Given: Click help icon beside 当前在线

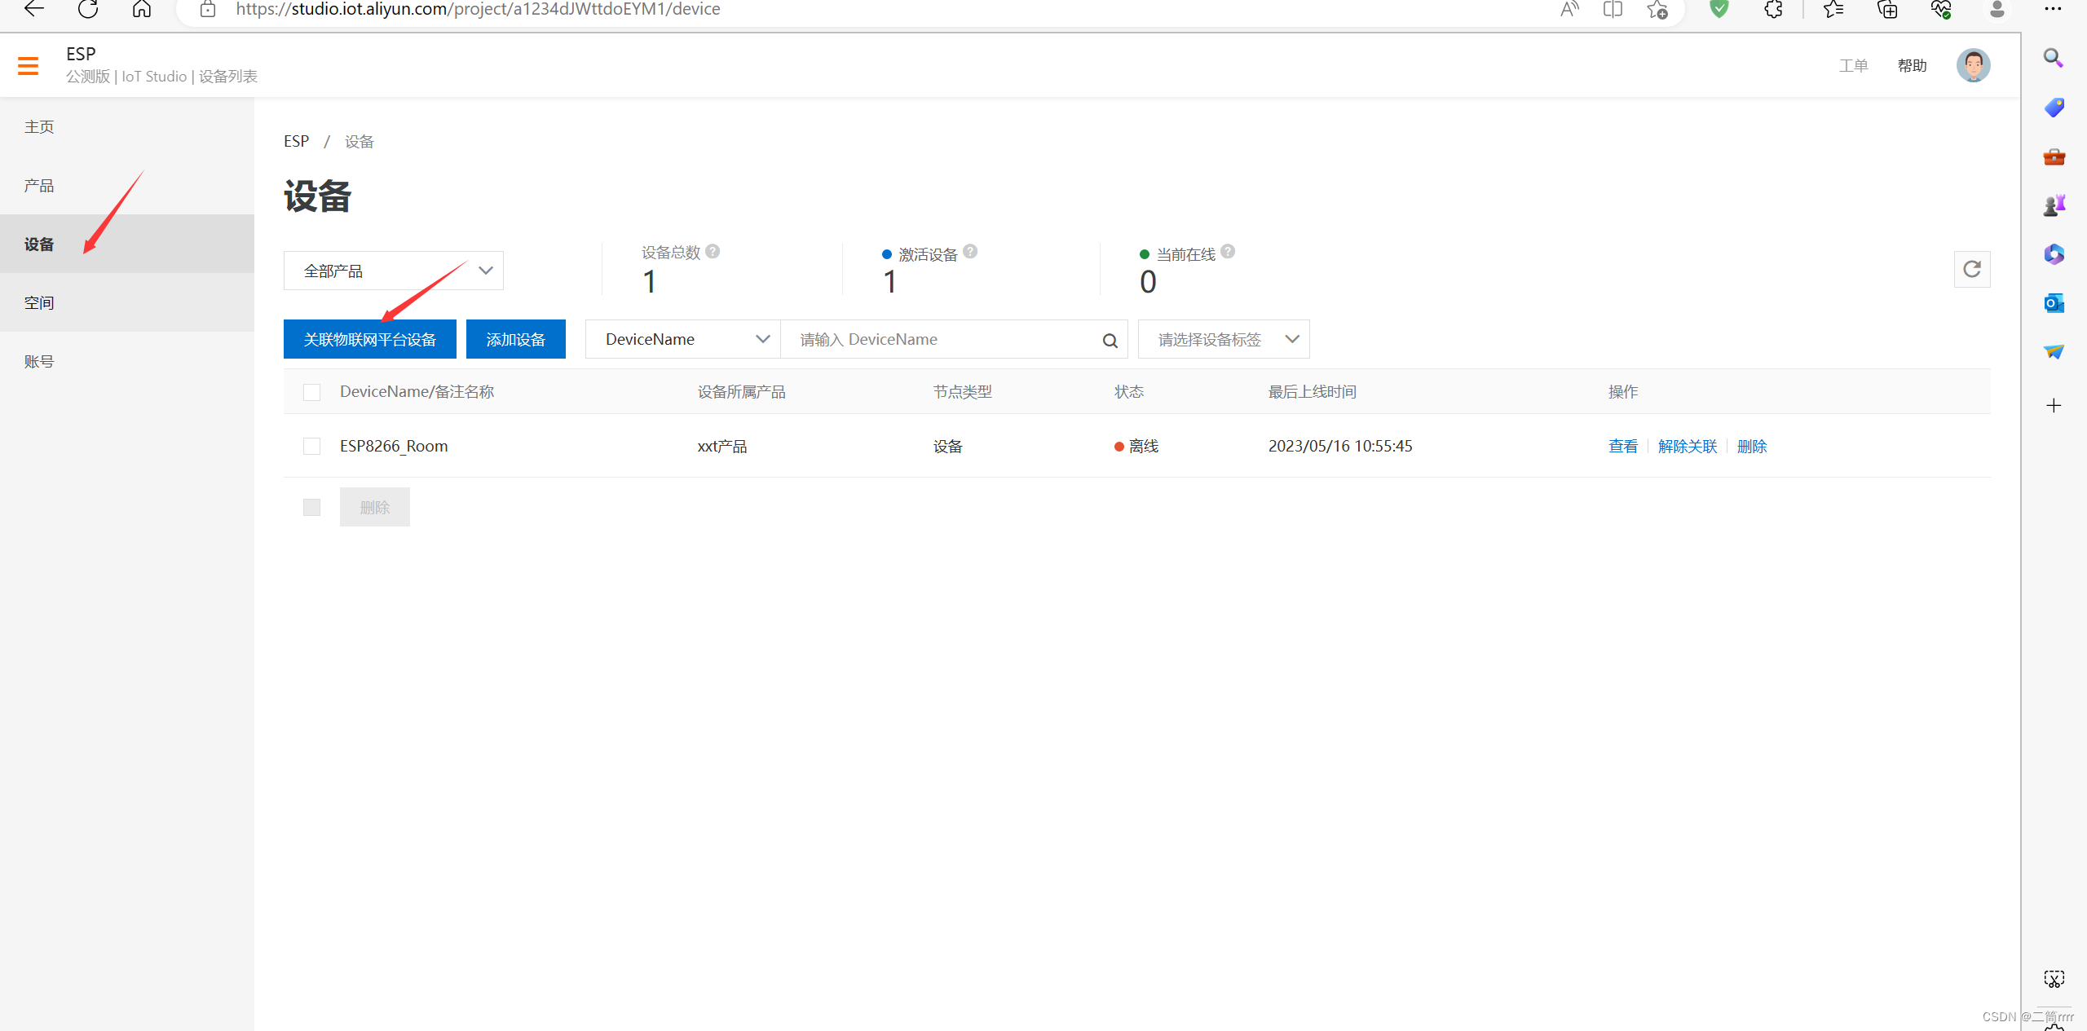Looking at the screenshot, I should [1228, 252].
